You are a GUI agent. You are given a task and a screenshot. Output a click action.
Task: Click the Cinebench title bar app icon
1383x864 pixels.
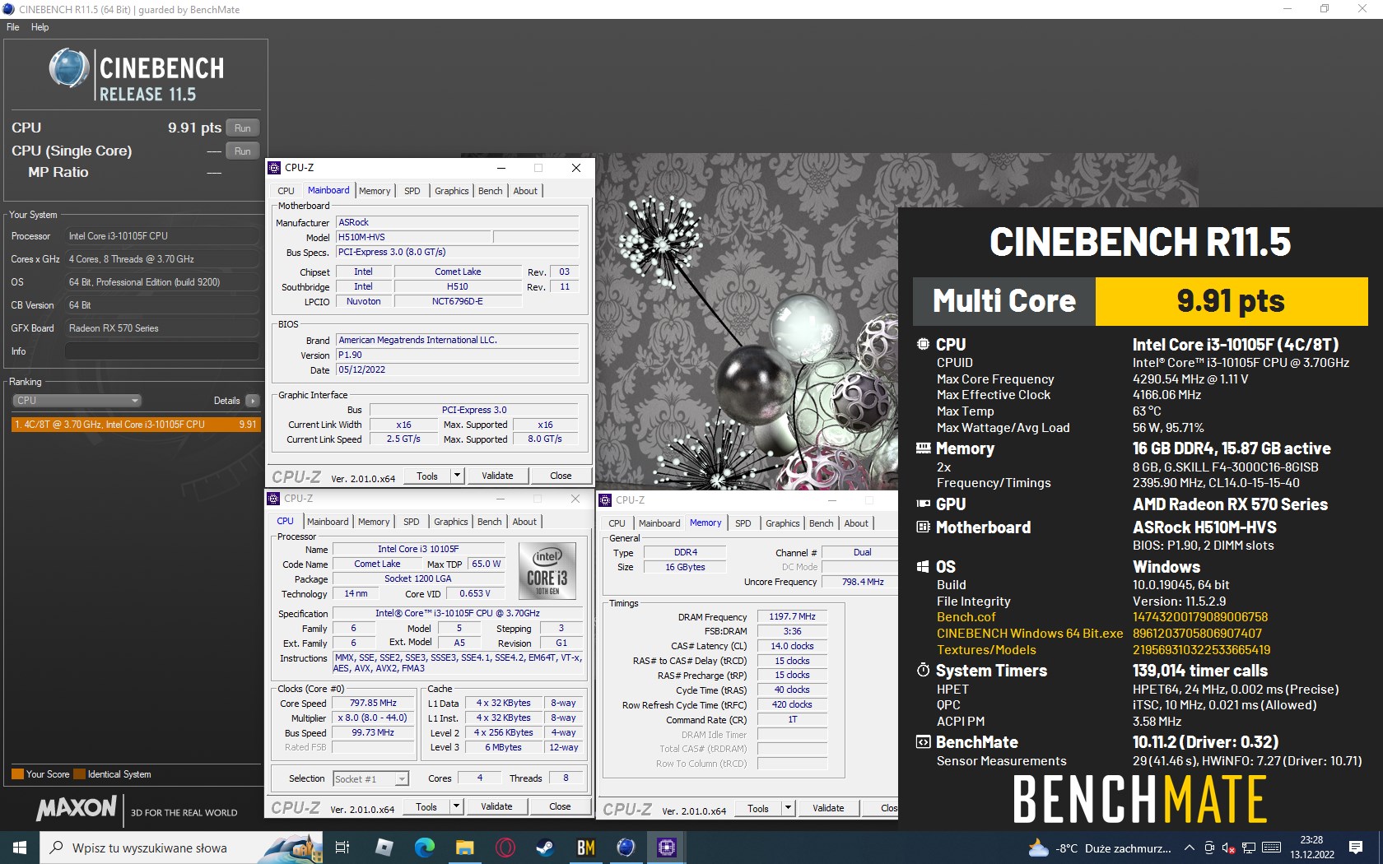pyautogui.click(x=9, y=9)
